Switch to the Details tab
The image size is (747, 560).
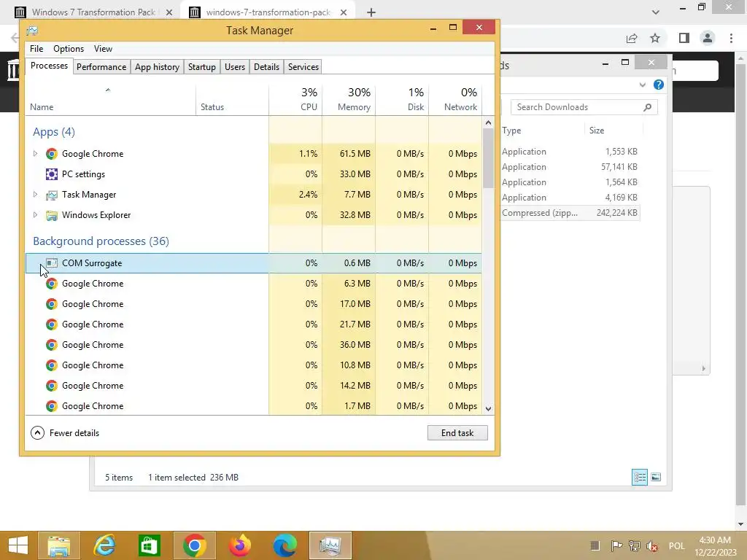pos(266,66)
